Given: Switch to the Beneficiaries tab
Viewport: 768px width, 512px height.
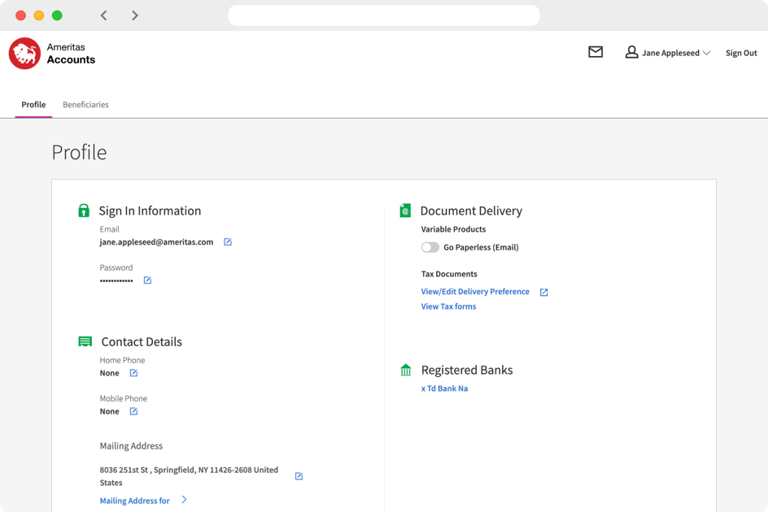Looking at the screenshot, I should pos(85,104).
